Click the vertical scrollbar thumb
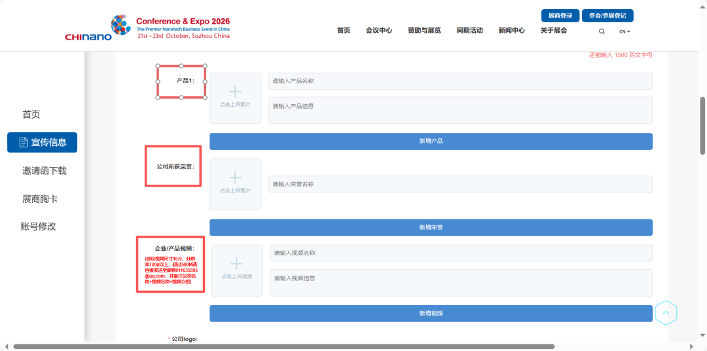The image size is (707, 351). coord(702,126)
